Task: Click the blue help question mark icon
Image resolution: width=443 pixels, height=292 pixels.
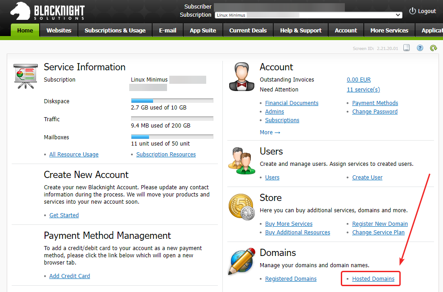Action: pos(420,48)
